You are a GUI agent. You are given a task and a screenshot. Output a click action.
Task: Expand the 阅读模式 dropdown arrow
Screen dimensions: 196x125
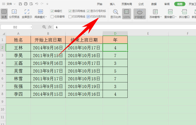[46, 17]
